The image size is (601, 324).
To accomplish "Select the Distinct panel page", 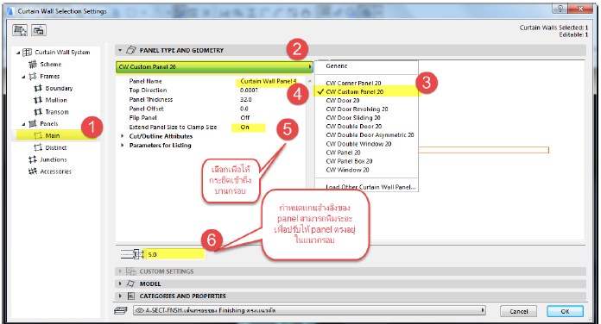I will pyautogui.click(x=56, y=147).
